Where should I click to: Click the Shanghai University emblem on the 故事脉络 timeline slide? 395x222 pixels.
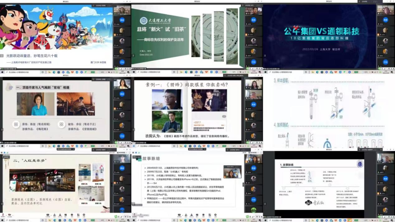359,165
